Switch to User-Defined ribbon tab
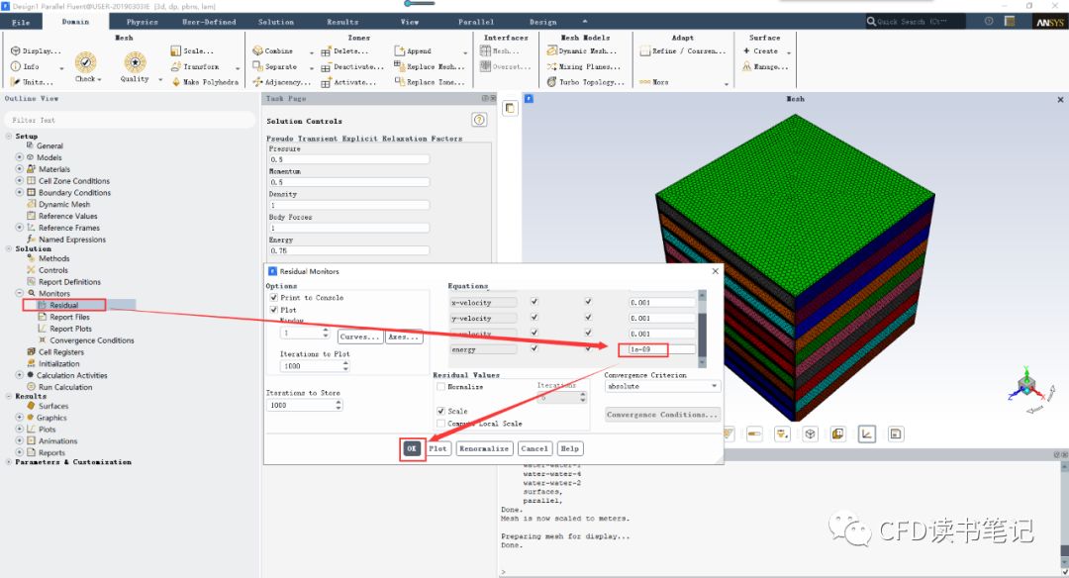This screenshot has height=578, width=1069. (209, 22)
